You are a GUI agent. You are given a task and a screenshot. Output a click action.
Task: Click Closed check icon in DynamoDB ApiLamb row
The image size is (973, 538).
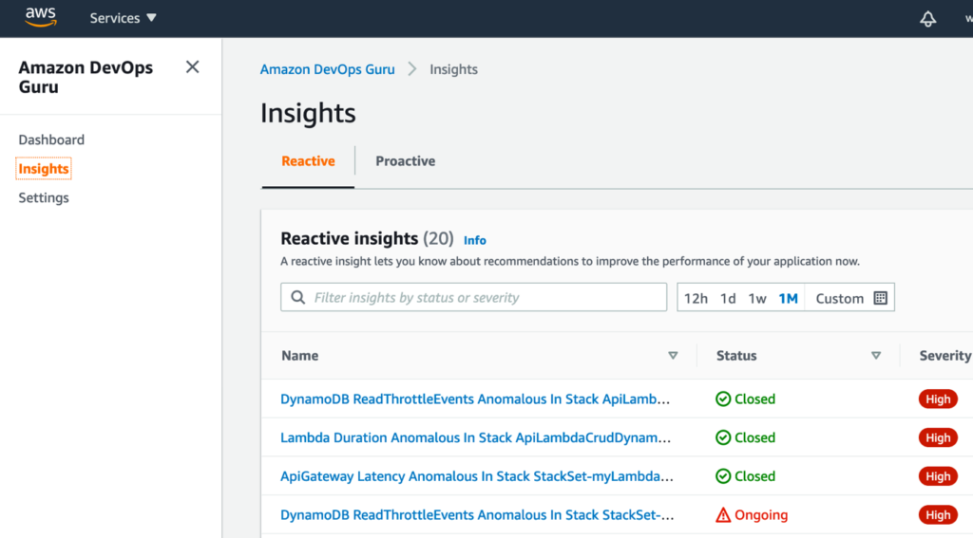tap(723, 399)
